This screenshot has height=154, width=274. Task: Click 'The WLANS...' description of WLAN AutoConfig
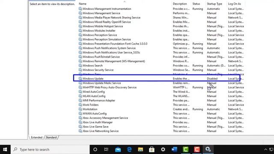[x=181, y=96]
